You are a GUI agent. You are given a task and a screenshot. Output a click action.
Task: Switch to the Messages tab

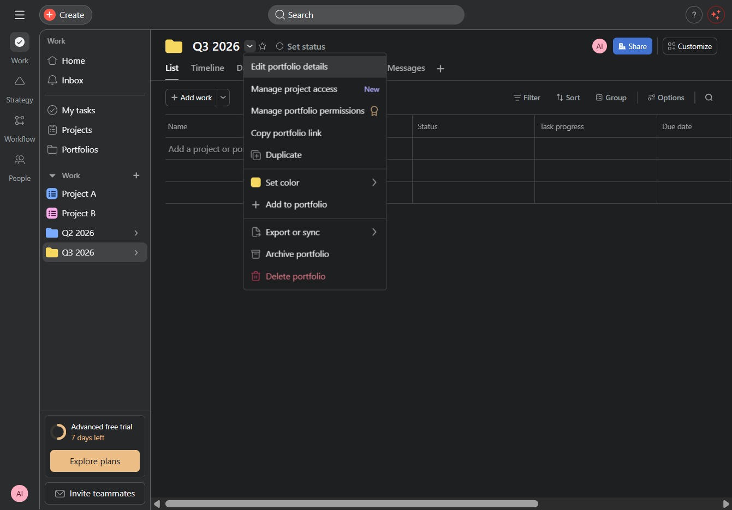(x=406, y=68)
